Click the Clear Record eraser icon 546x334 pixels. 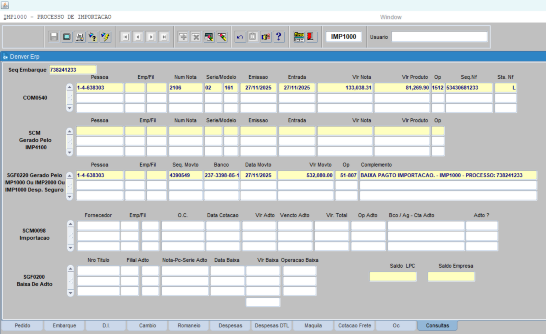tap(222, 37)
